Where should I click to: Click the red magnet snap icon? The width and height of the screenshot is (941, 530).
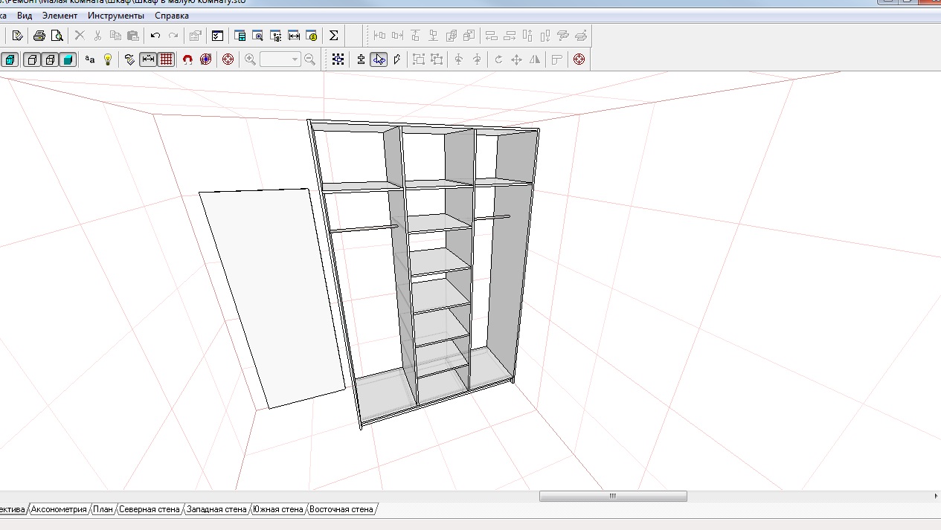[187, 59]
